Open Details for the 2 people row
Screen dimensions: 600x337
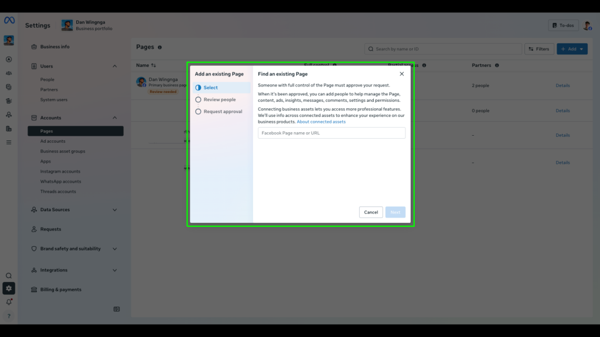point(562,85)
